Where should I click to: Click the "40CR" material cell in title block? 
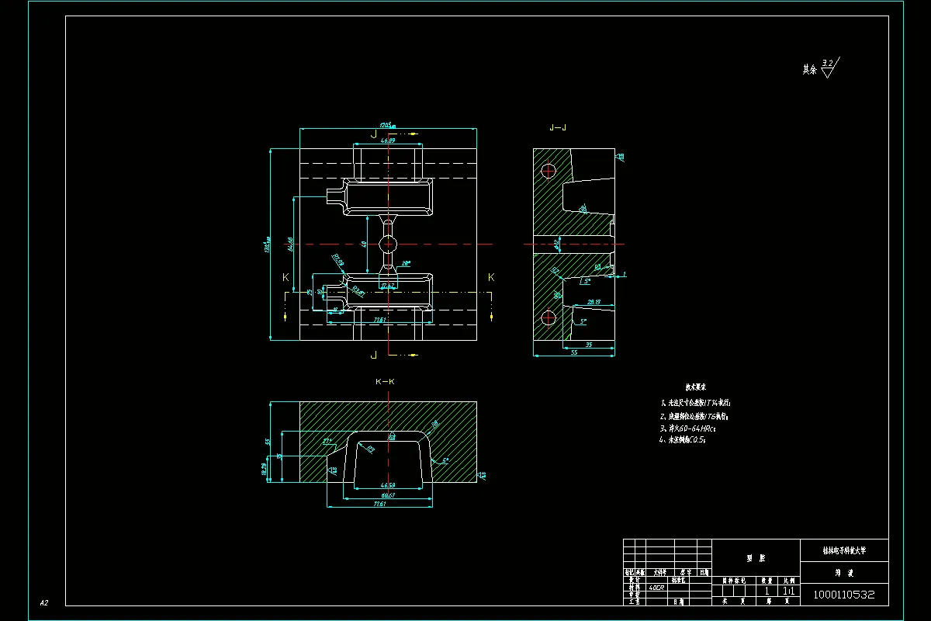(657, 588)
